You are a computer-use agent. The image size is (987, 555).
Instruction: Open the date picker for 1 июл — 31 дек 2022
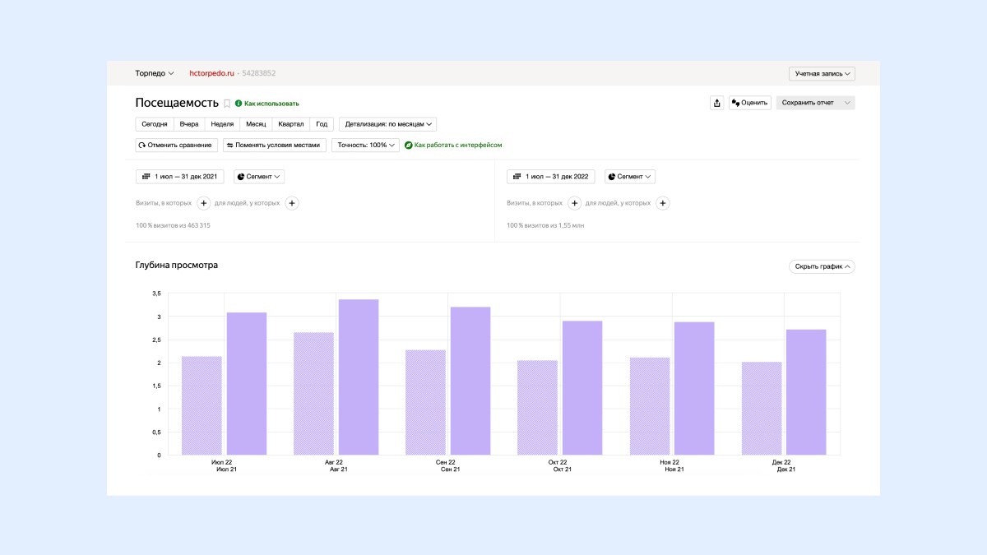coord(551,177)
